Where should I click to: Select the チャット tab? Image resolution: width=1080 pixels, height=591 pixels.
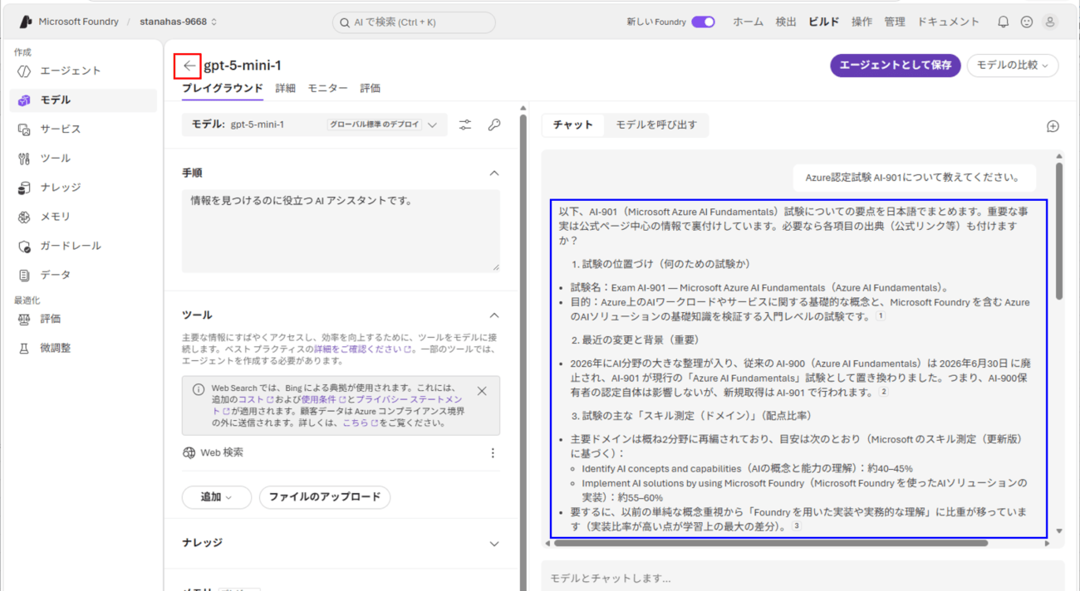click(573, 125)
